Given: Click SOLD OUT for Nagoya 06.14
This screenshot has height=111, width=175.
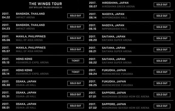Looking at the screenshot, I should click(x=162, y=16).
